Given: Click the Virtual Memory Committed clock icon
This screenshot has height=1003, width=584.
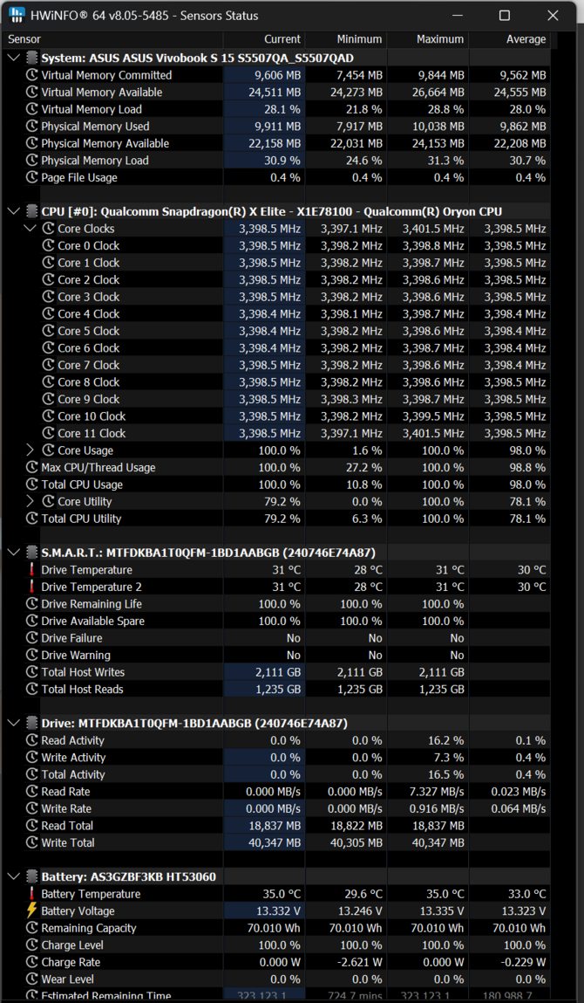Looking at the screenshot, I should coord(32,75).
